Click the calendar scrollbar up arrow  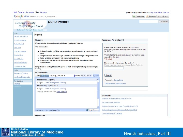coord(98,79)
